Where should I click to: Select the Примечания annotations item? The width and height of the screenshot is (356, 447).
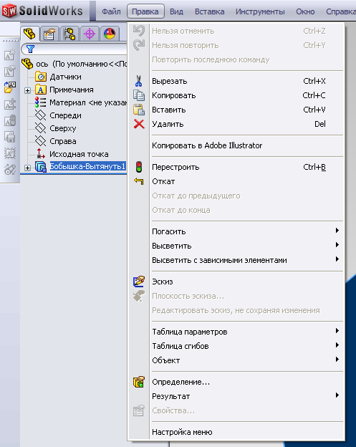(71, 90)
